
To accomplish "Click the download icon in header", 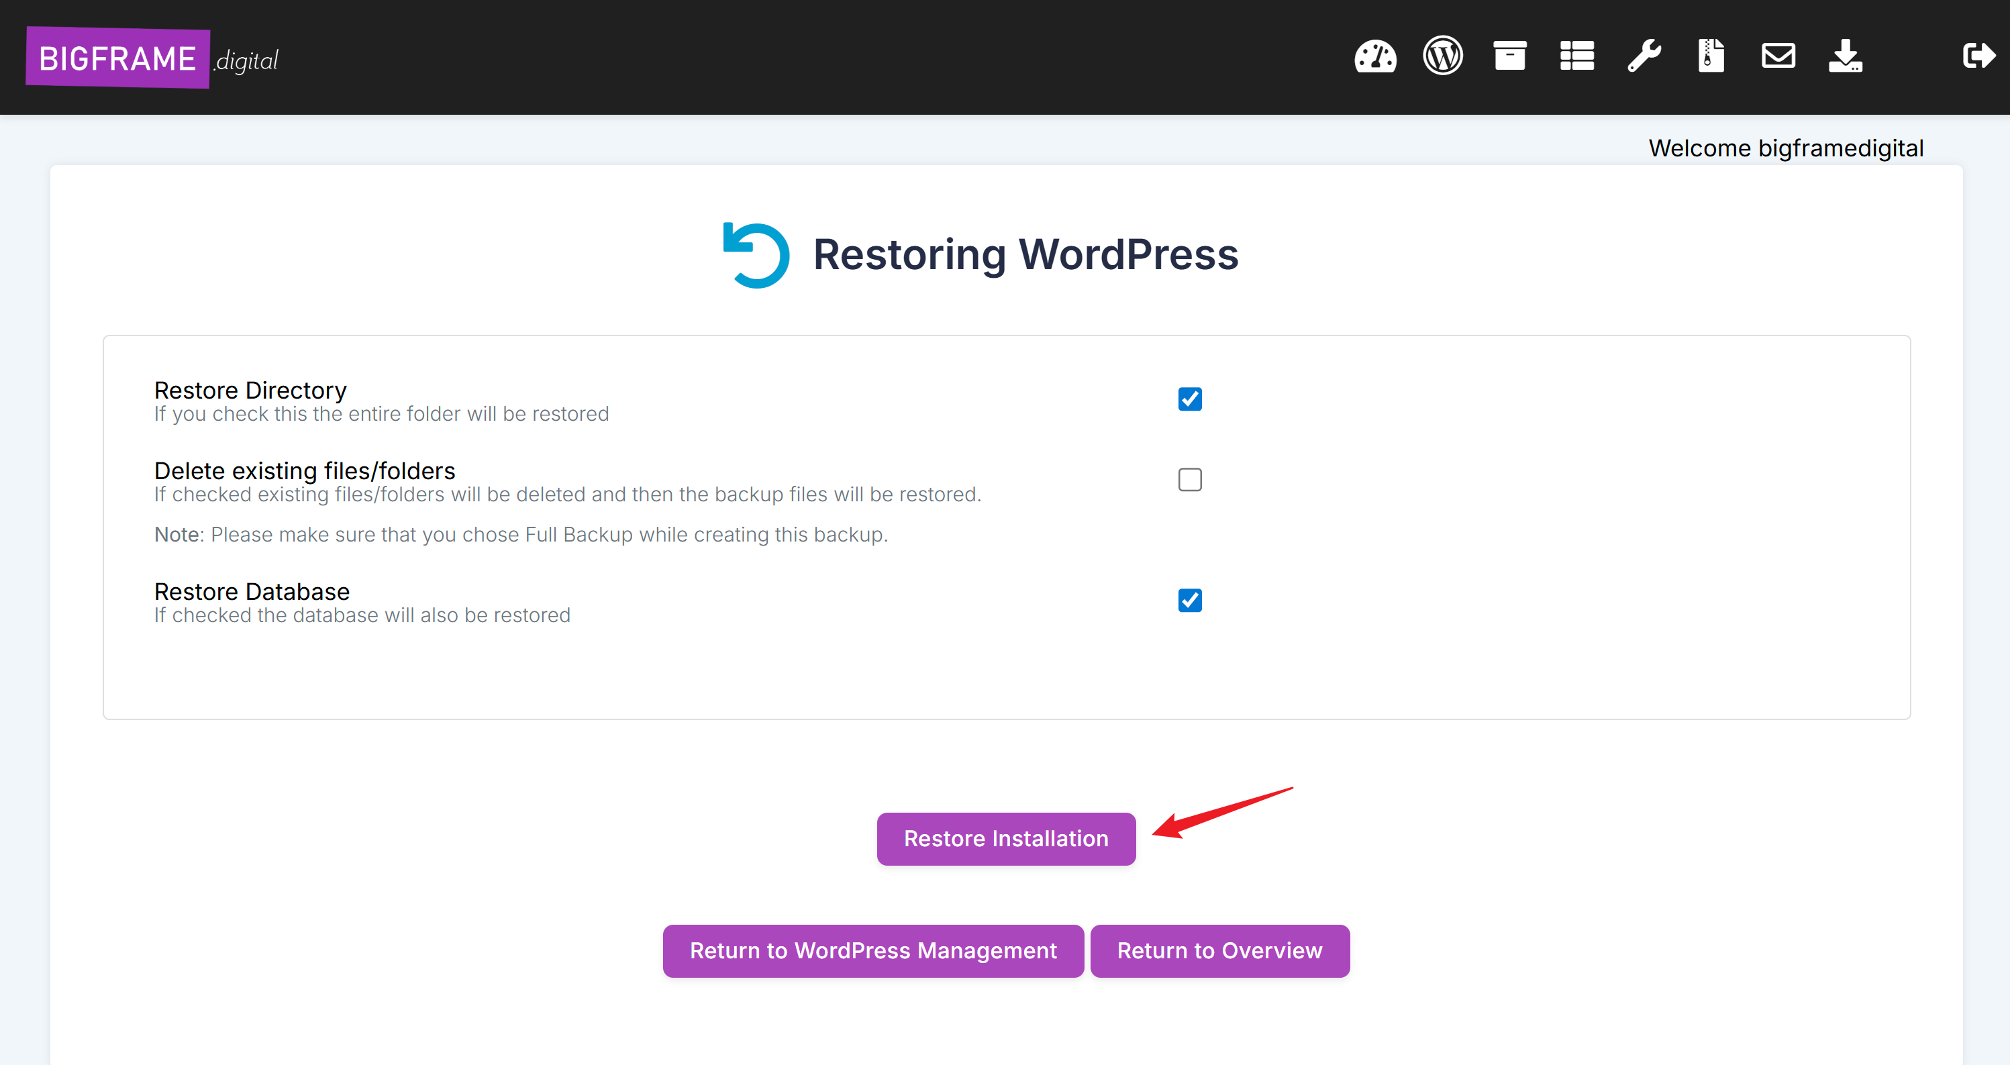I will click(1846, 56).
